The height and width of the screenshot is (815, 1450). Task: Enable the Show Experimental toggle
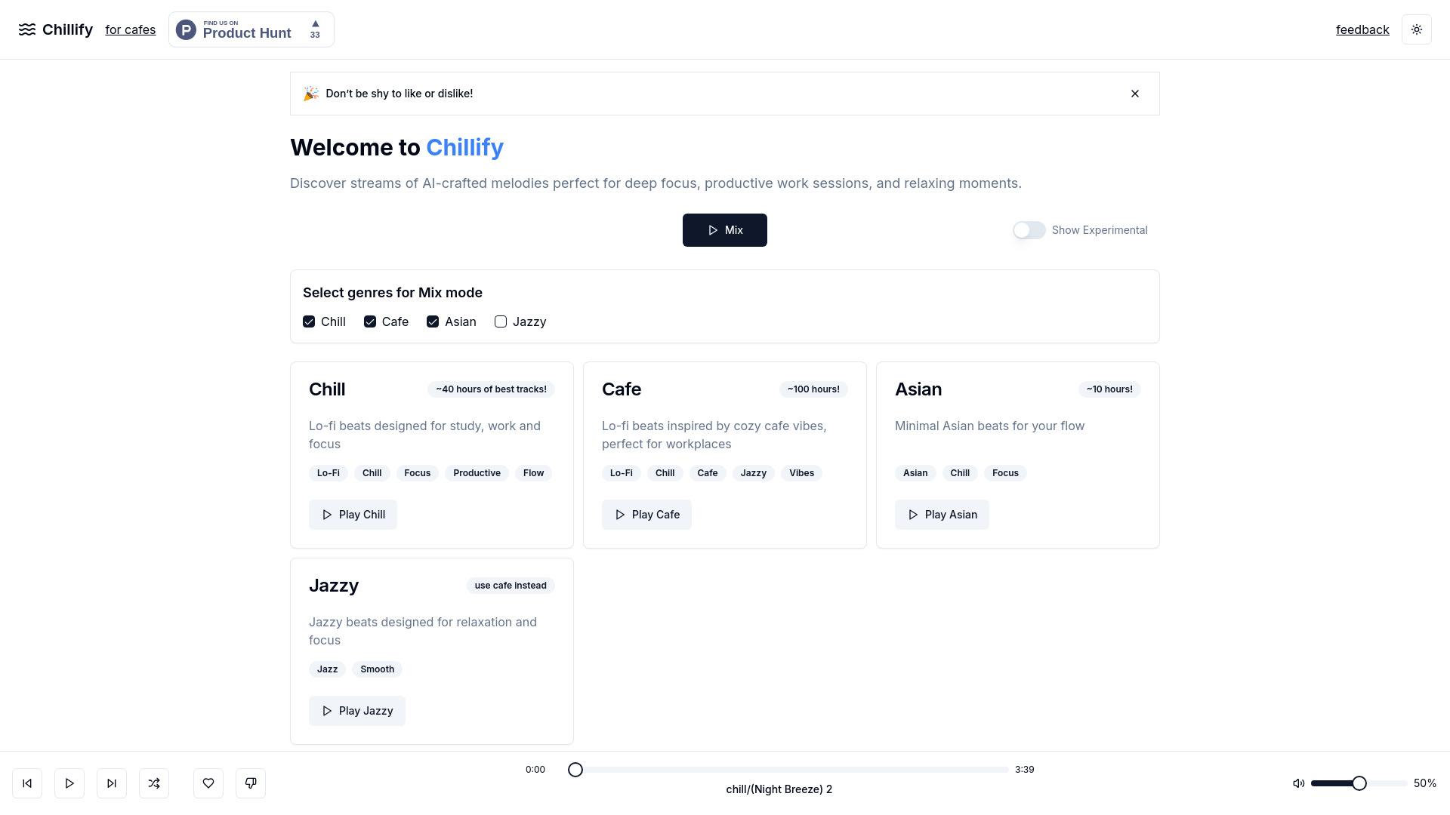(x=1028, y=230)
